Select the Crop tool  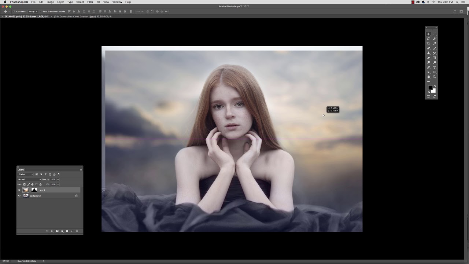tap(429, 44)
